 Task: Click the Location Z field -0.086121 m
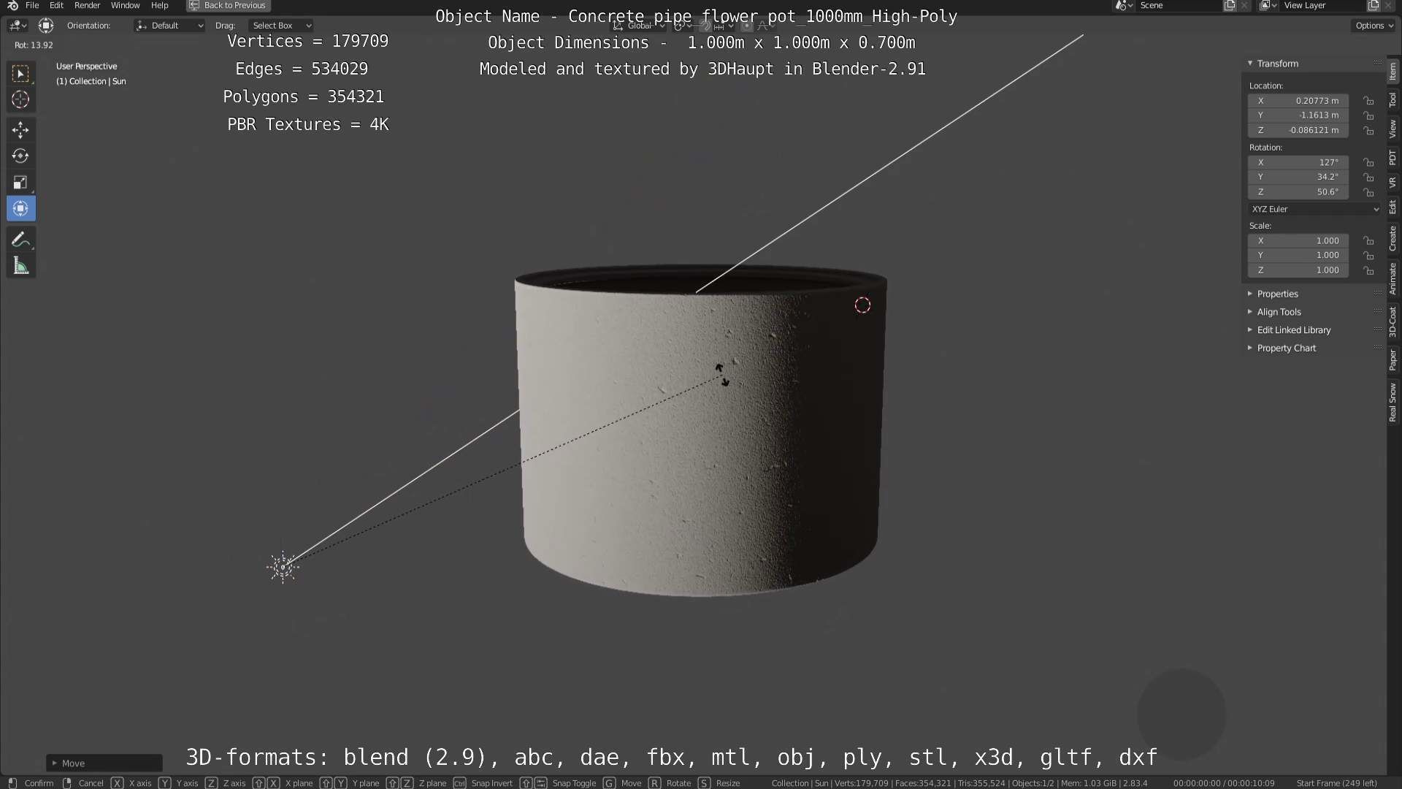[x=1298, y=130]
